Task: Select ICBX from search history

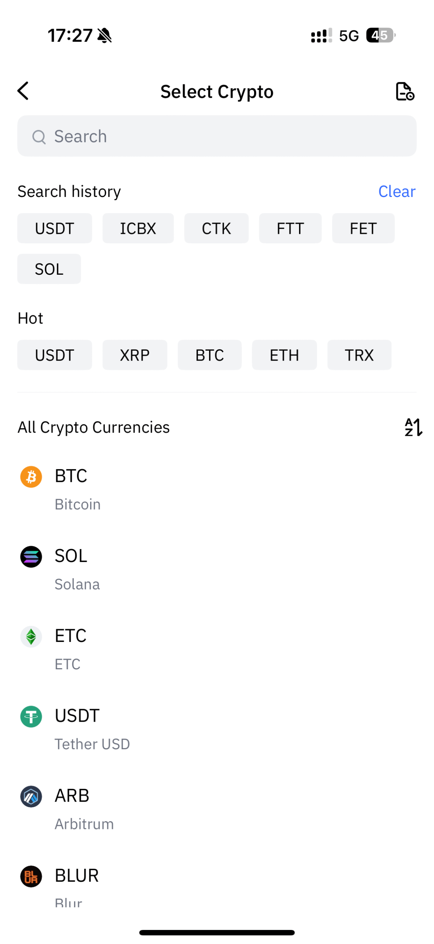Action: [138, 228]
